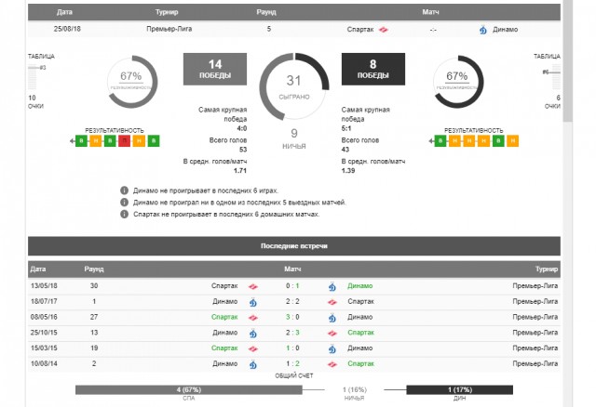Viewport: 596px width, 407px height.
Task: Click Dynamo logo in the 25/10/15 row
Action: tap(253, 333)
